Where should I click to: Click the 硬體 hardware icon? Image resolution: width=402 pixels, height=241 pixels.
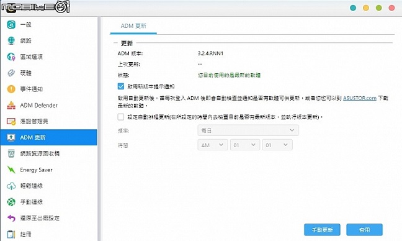point(11,73)
